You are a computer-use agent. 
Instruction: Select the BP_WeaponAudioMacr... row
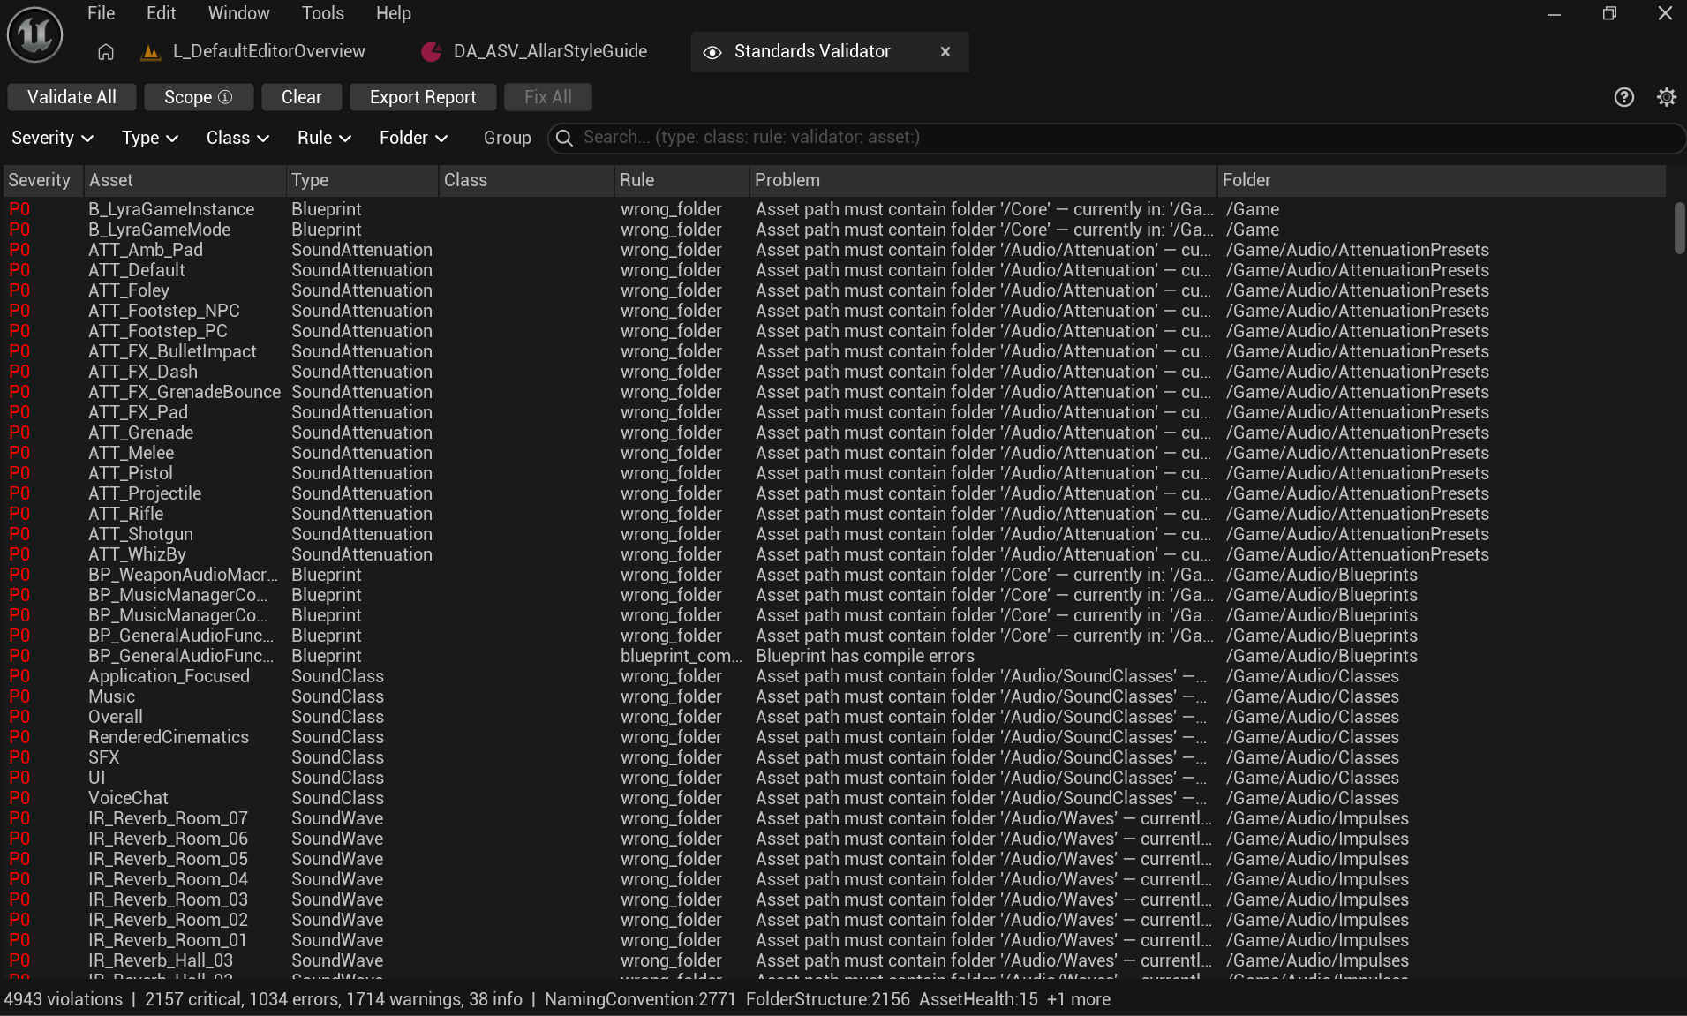(834, 575)
